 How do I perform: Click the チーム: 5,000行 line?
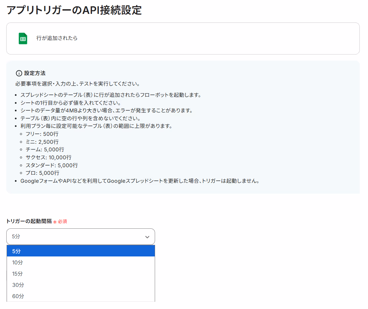tap(45, 149)
